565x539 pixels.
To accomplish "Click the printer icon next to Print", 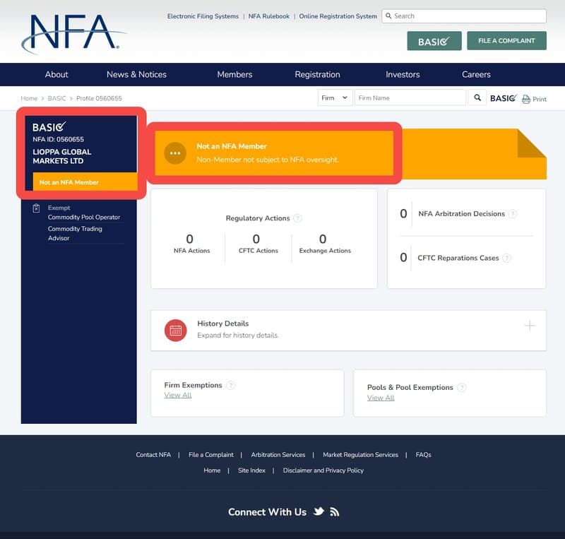I will [x=526, y=100].
